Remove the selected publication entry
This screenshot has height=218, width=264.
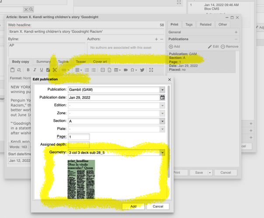pos(229,47)
